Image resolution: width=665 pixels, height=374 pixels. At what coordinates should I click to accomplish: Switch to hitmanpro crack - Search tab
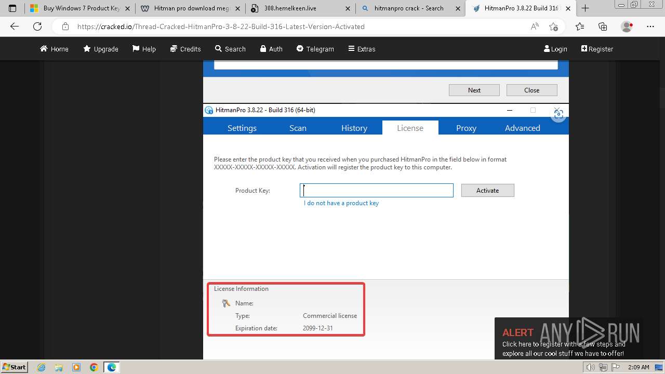[411, 8]
